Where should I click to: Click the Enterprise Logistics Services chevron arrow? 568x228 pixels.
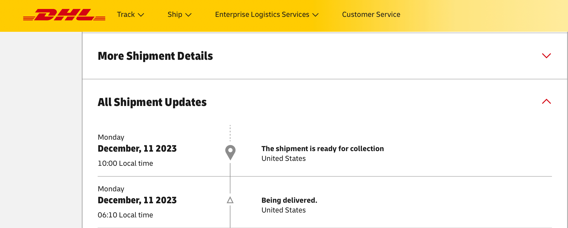click(x=315, y=15)
